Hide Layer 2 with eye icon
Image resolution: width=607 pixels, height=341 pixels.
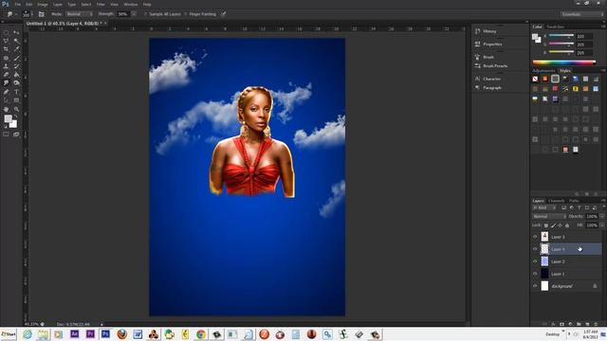pyautogui.click(x=535, y=261)
